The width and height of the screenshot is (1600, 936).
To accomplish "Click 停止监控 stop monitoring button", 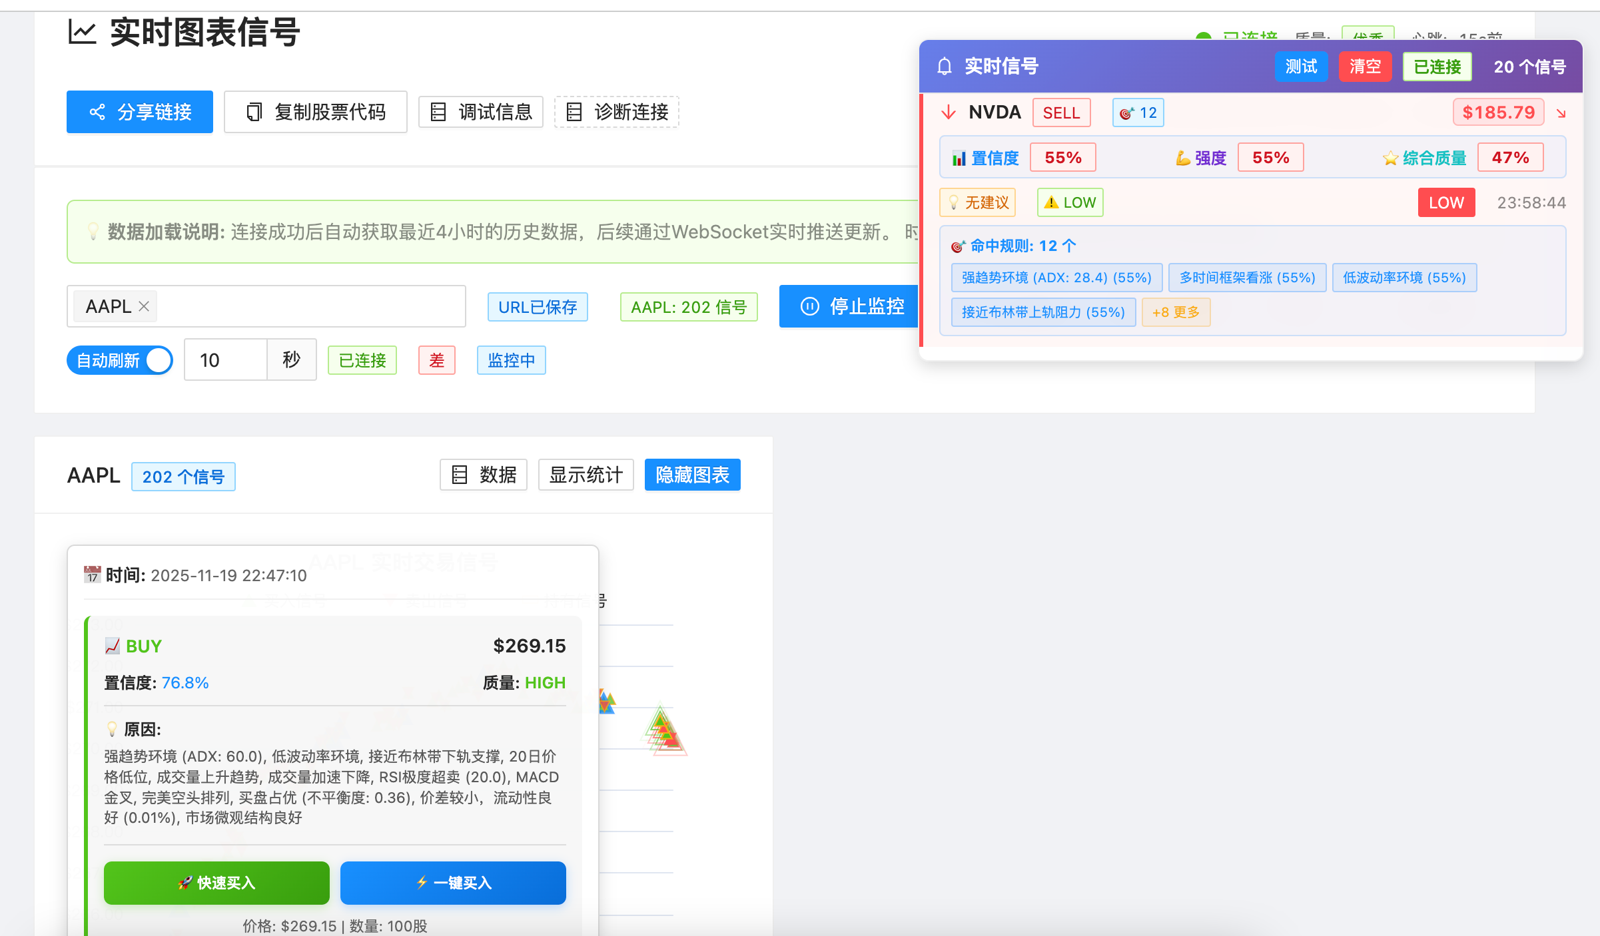I will coord(850,306).
